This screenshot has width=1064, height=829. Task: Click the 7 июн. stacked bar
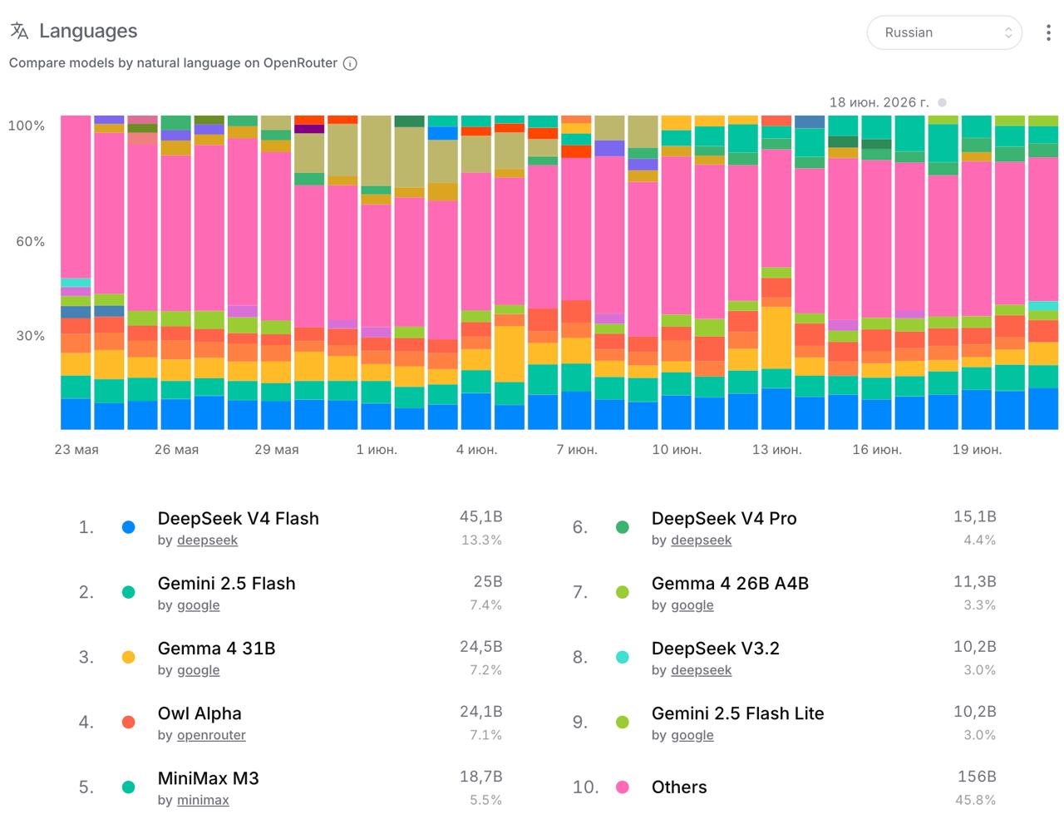coord(576,273)
